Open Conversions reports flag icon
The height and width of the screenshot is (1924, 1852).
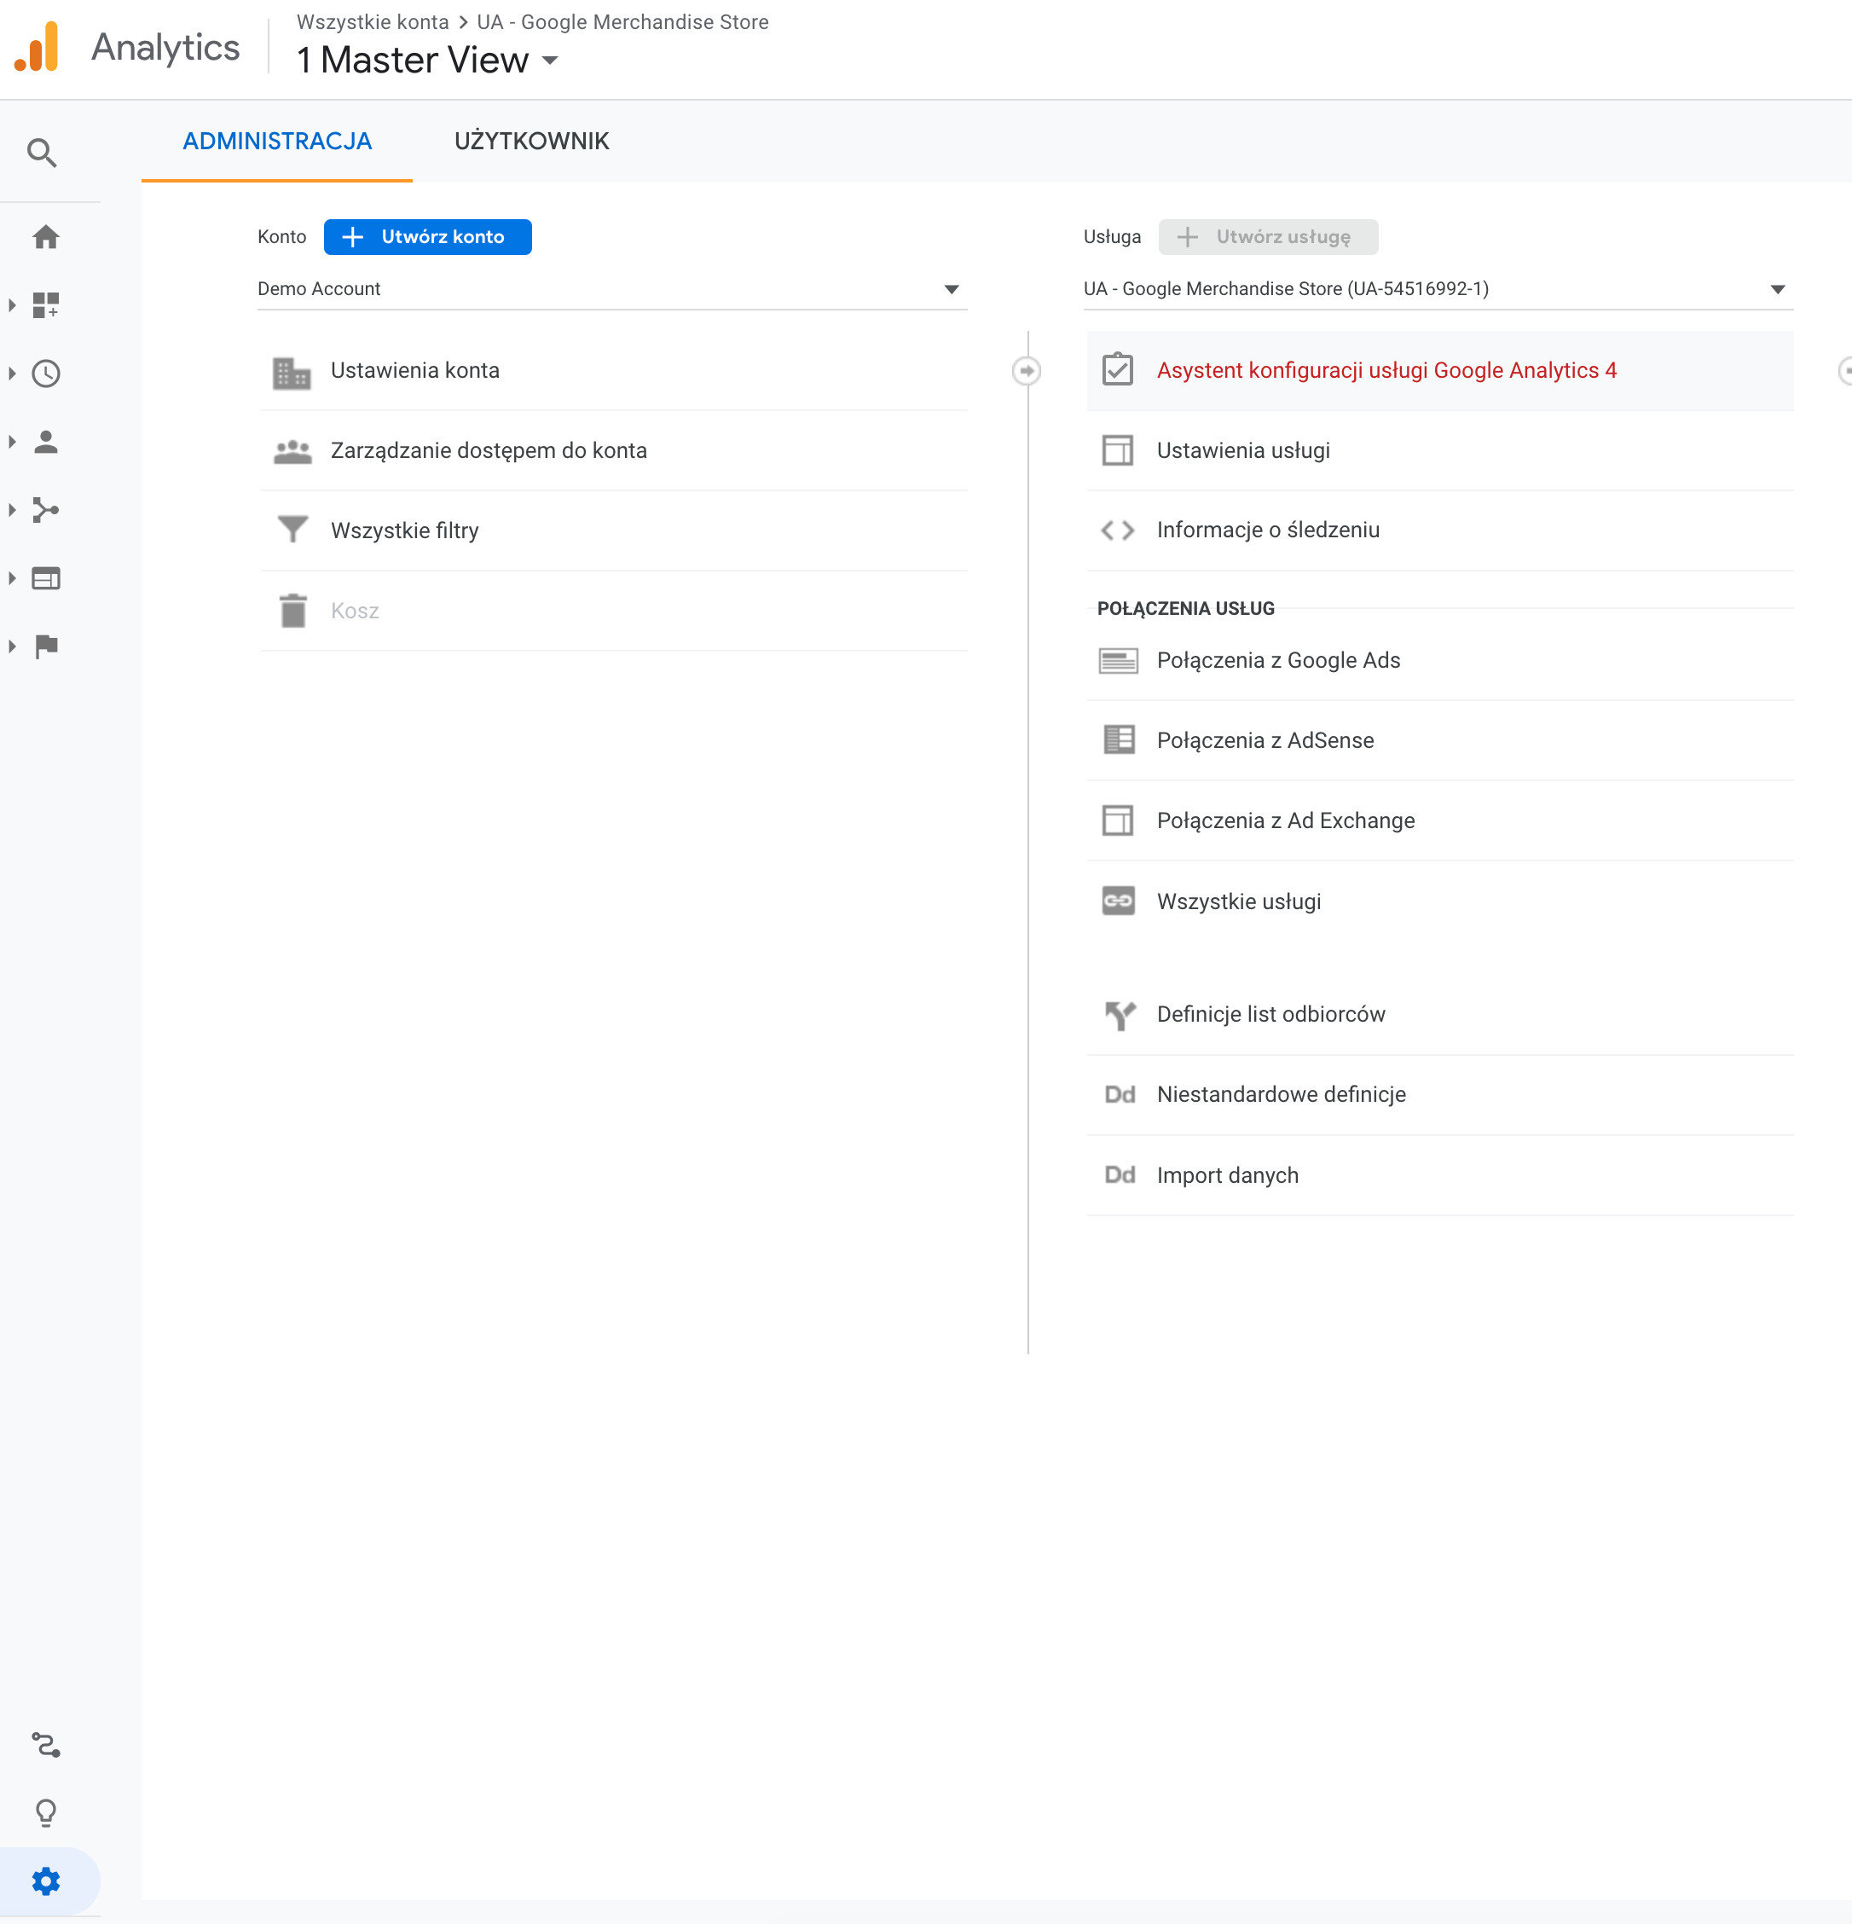(46, 646)
